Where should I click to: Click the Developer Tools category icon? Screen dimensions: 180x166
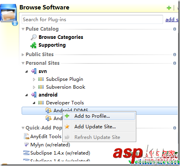coord(41,103)
